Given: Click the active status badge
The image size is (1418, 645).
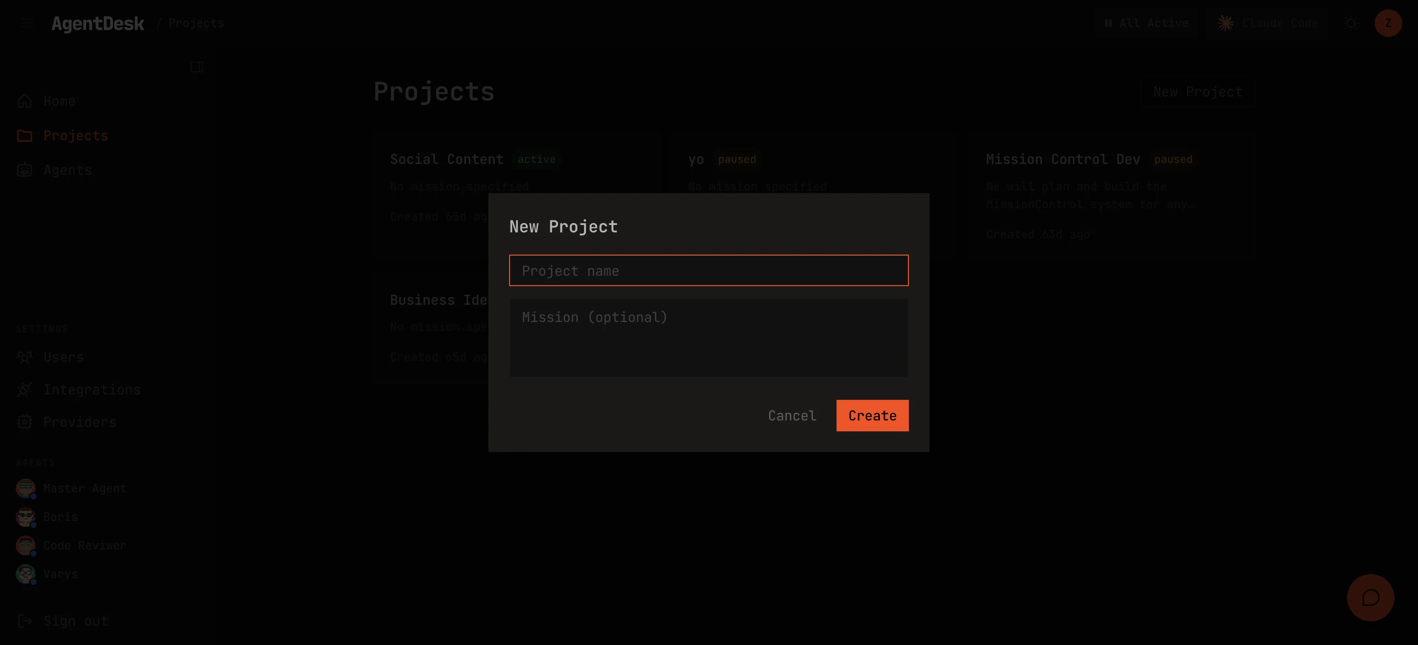Looking at the screenshot, I should coord(536,160).
